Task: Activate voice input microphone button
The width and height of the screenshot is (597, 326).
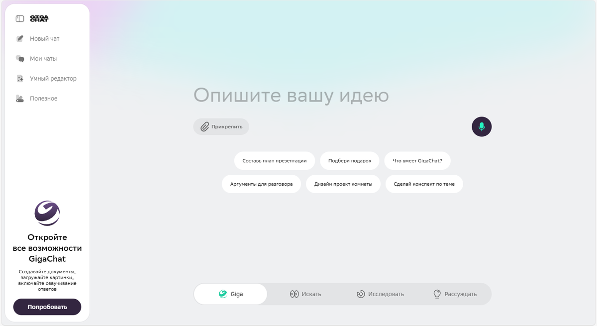Action: [x=482, y=127]
